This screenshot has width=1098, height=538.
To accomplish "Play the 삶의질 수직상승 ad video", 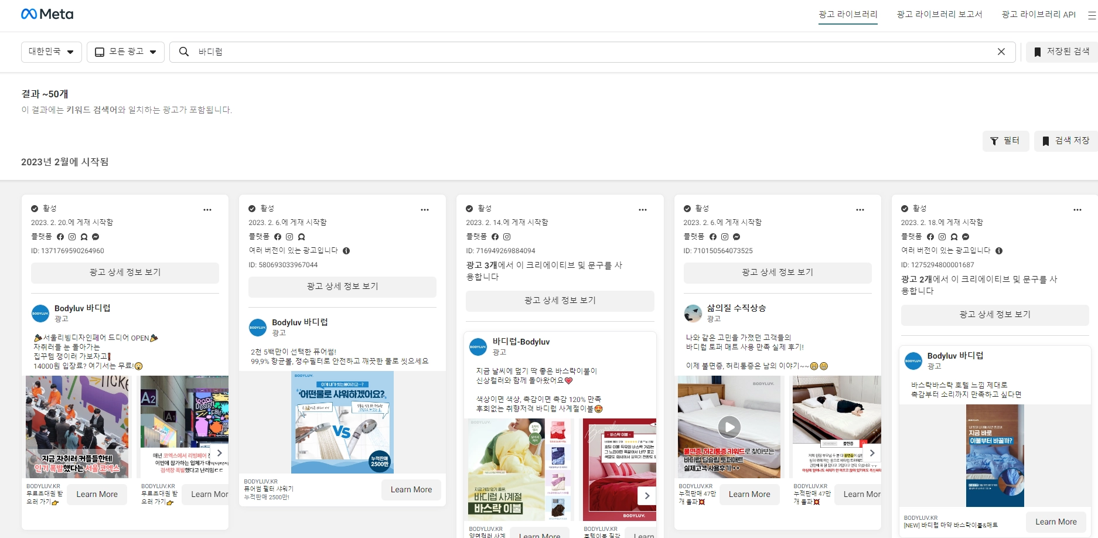I will tap(729, 427).
